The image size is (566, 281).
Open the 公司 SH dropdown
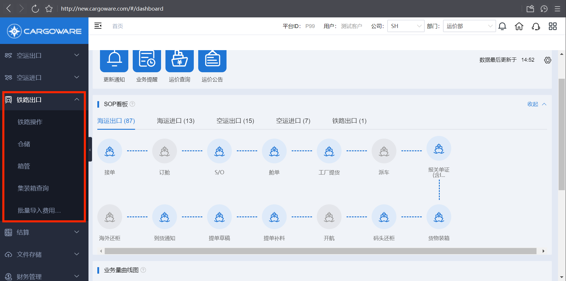pos(406,26)
